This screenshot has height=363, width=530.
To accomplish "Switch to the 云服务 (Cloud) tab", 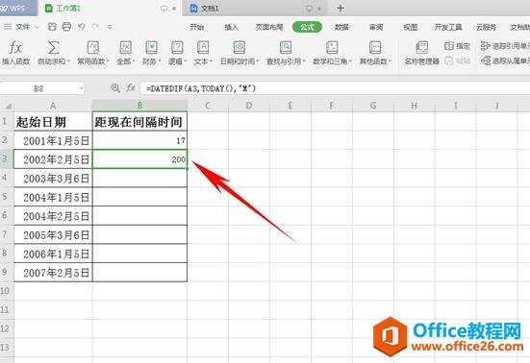I will click(x=486, y=27).
